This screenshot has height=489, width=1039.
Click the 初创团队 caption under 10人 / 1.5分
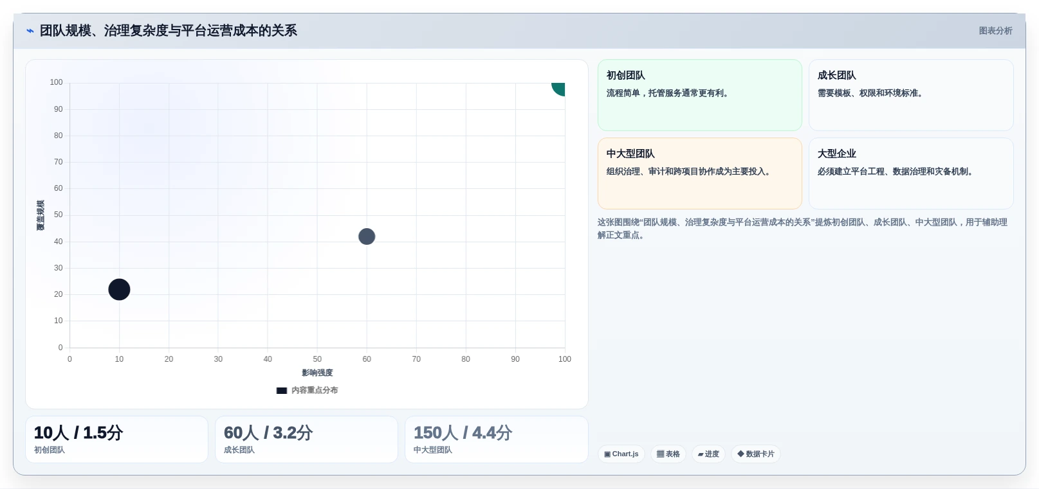click(x=50, y=450)
